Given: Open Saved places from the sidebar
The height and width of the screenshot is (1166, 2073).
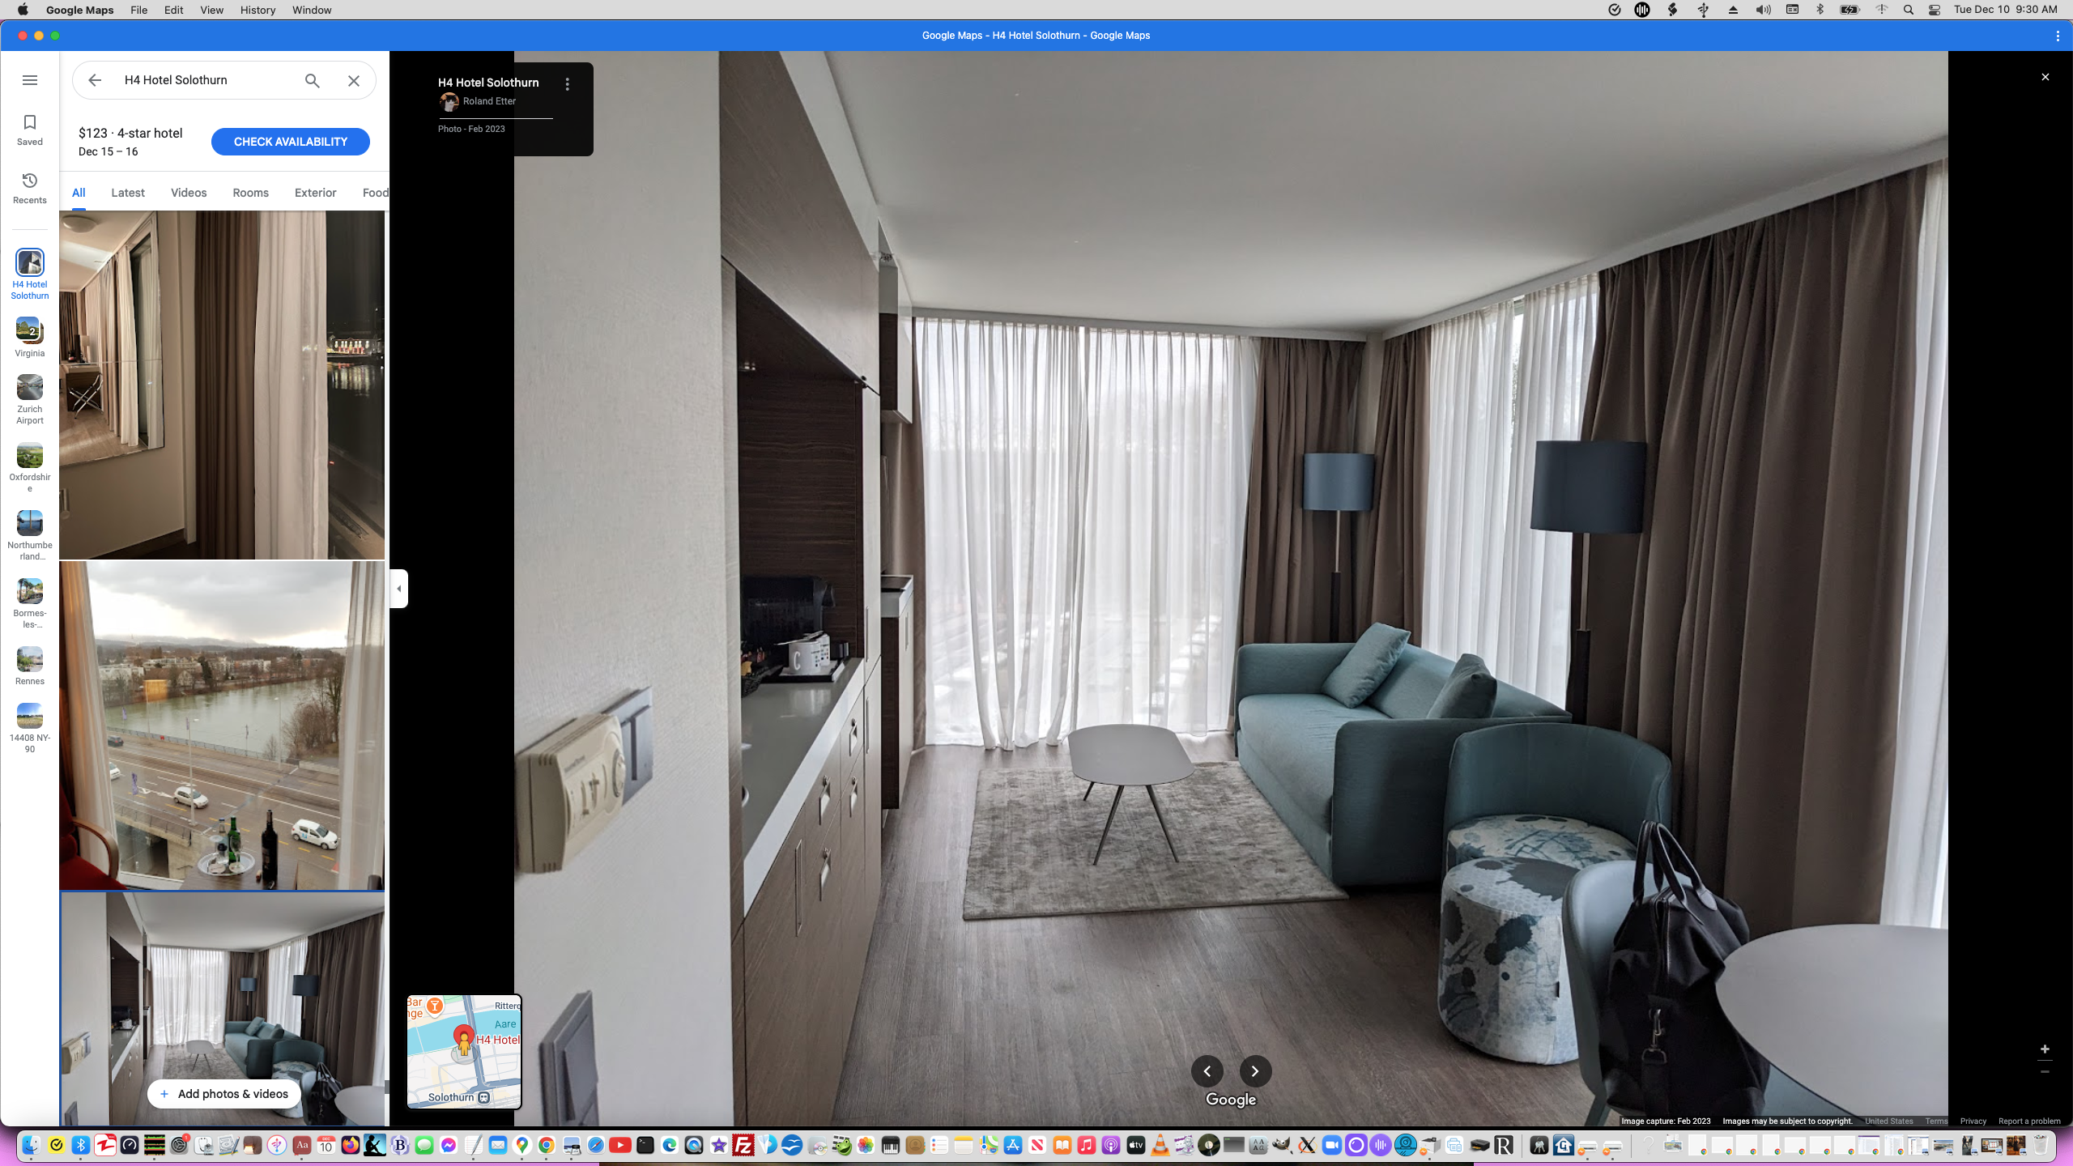Looking at the screenshot, I should click(x=29, y=130).
